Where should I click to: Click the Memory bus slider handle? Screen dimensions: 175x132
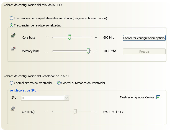click(x=88, y=51)
